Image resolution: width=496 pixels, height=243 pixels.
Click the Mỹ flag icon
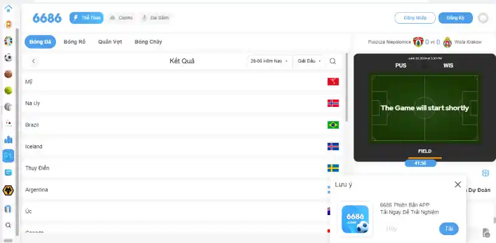point(333,82)
